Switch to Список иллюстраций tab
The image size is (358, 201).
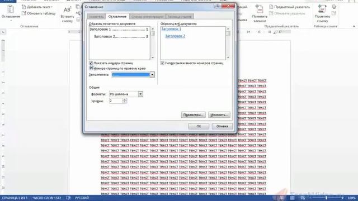pyautogui.click(x=148, y=17)
